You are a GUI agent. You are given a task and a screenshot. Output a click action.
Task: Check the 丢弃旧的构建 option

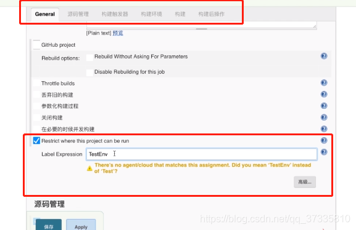pos(36,95)
